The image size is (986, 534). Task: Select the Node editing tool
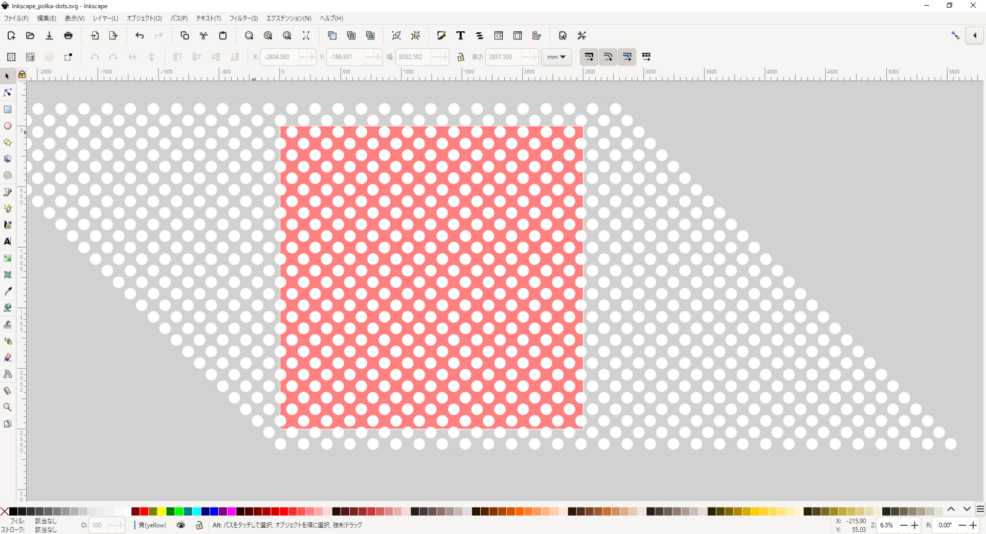point(8,93)
